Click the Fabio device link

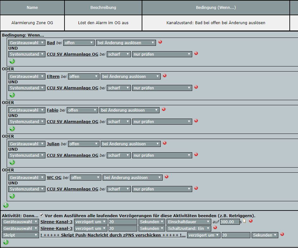[x=52, y=110]
